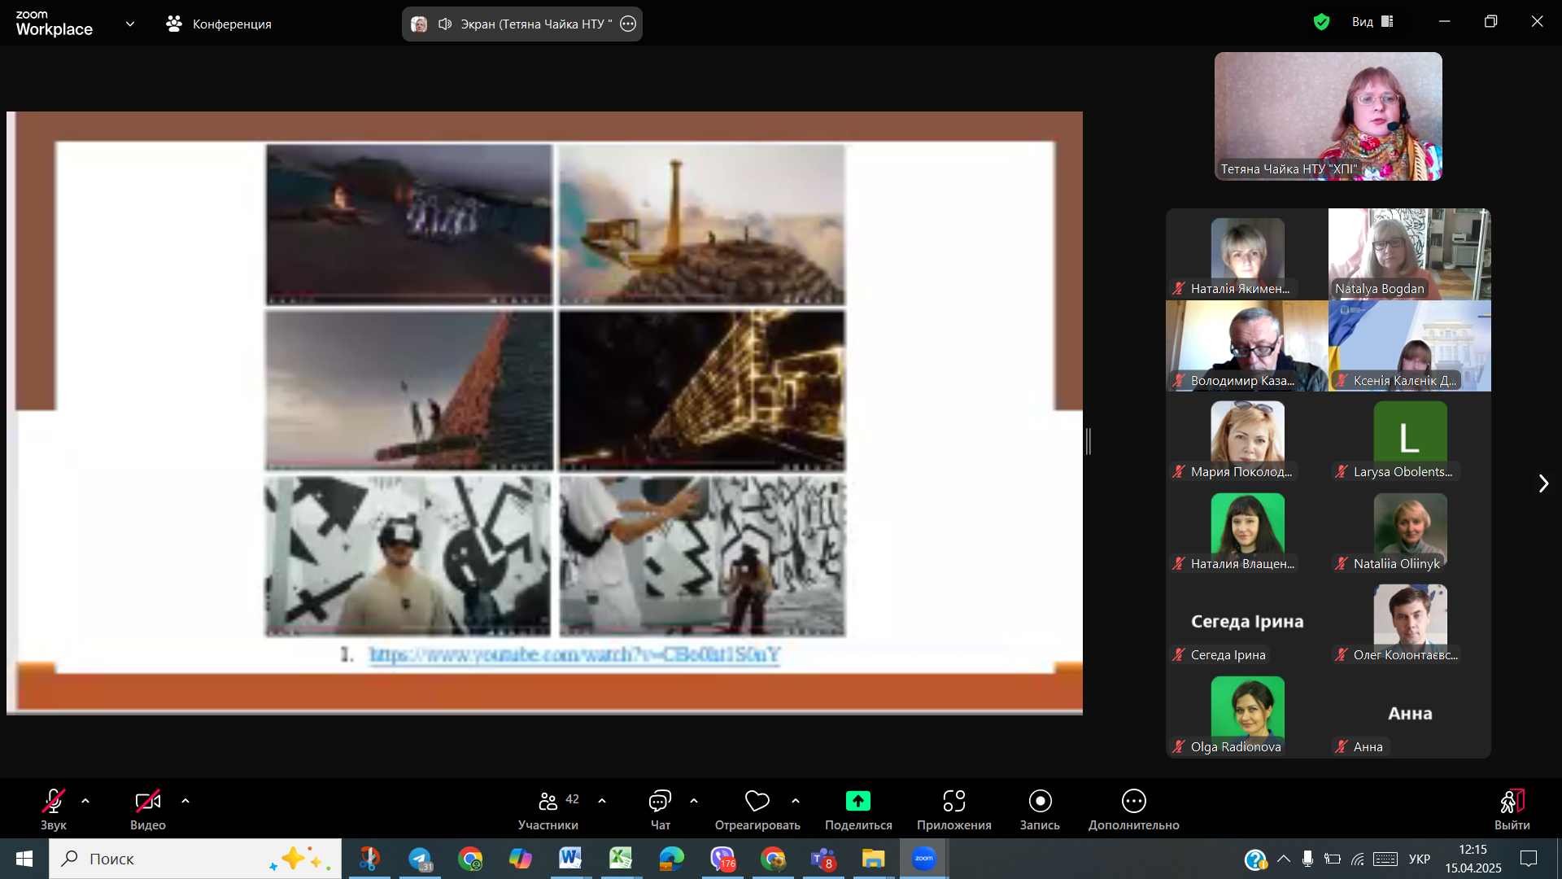Turn on camera with Video button
This screenshot has height=879, width=1562.
click(x=147, y=802)
